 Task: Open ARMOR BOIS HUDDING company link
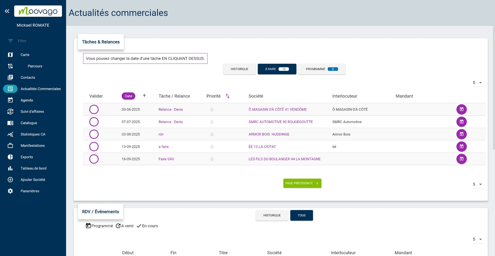coord(269,134)
